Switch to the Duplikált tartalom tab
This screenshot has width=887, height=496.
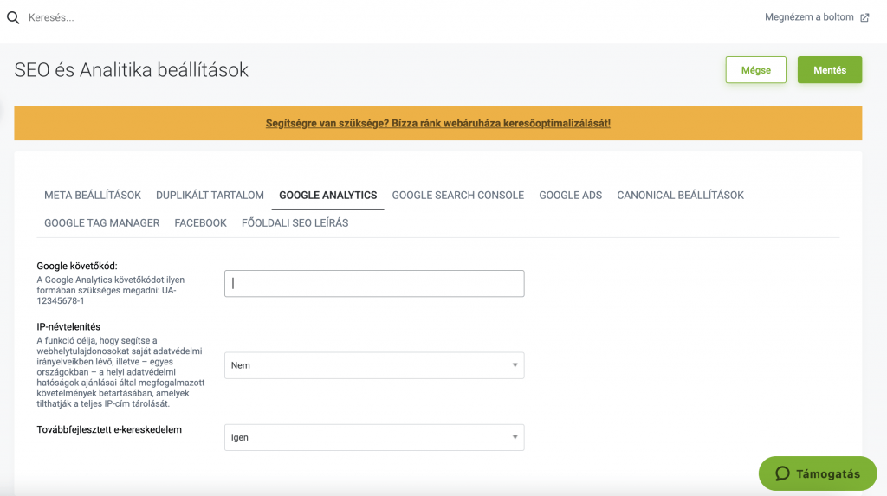click(x=210, y=195)
